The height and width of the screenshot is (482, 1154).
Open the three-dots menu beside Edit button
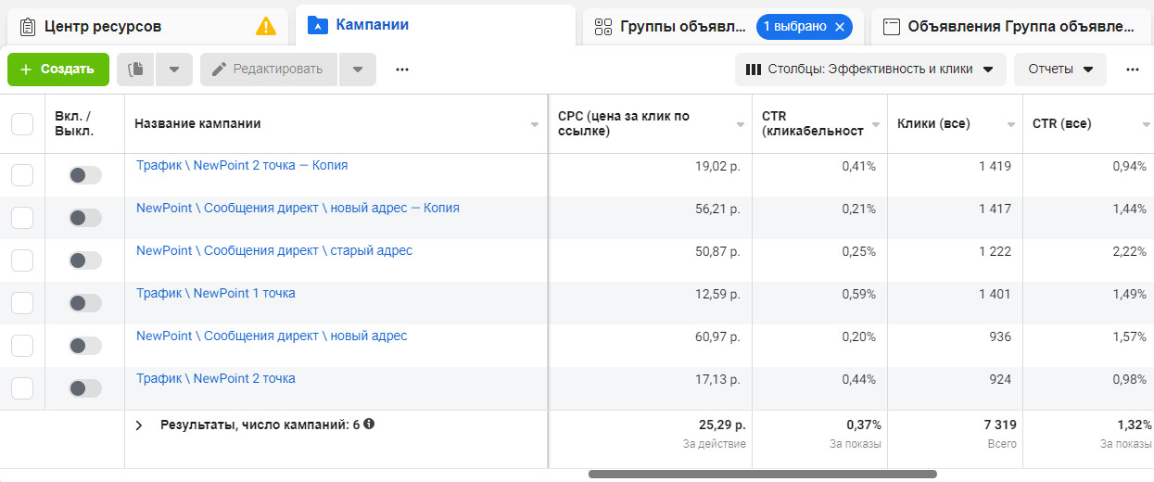click(x=401, y=70)
